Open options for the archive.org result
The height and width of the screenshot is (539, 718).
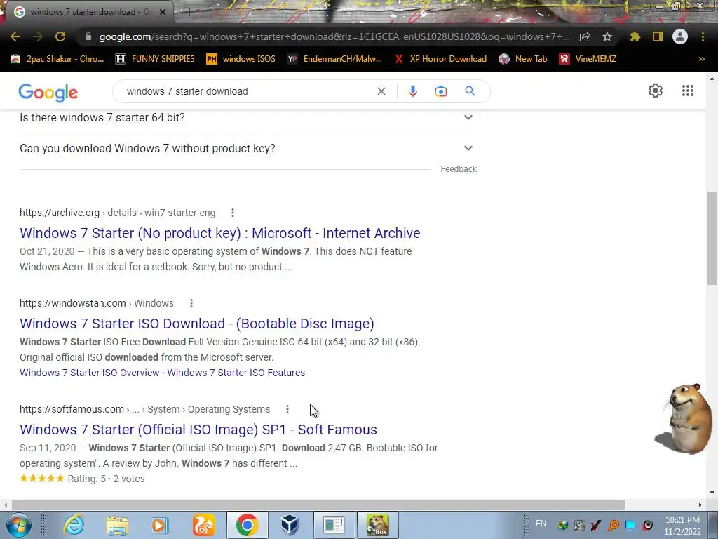(233, 213)
